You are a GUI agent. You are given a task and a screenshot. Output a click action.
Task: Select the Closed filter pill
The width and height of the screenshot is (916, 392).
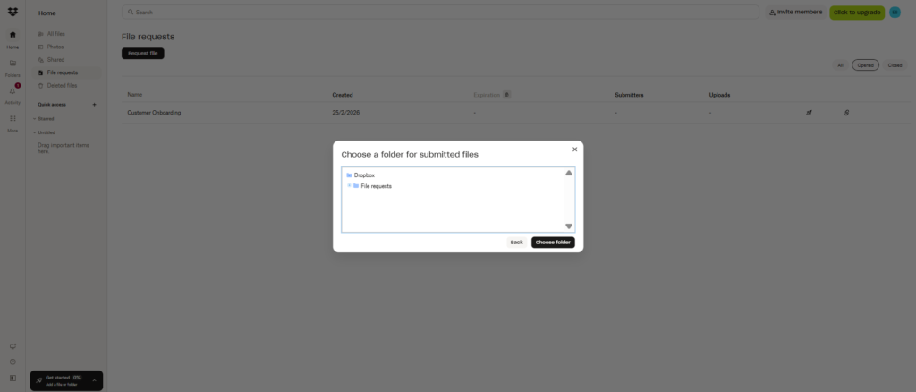[895, 65]
